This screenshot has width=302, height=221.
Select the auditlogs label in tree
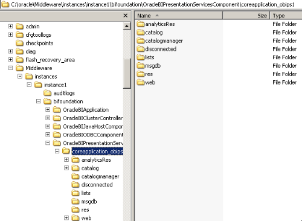[64, 93]
